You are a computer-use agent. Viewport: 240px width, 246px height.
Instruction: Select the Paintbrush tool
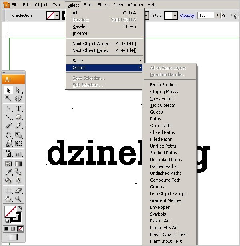[x=8, y=125]
